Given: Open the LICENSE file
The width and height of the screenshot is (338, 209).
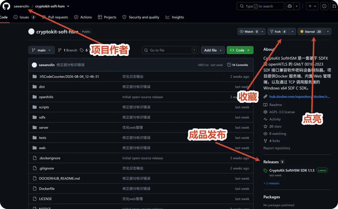Looking at the screenshot, I should (45, 199).
